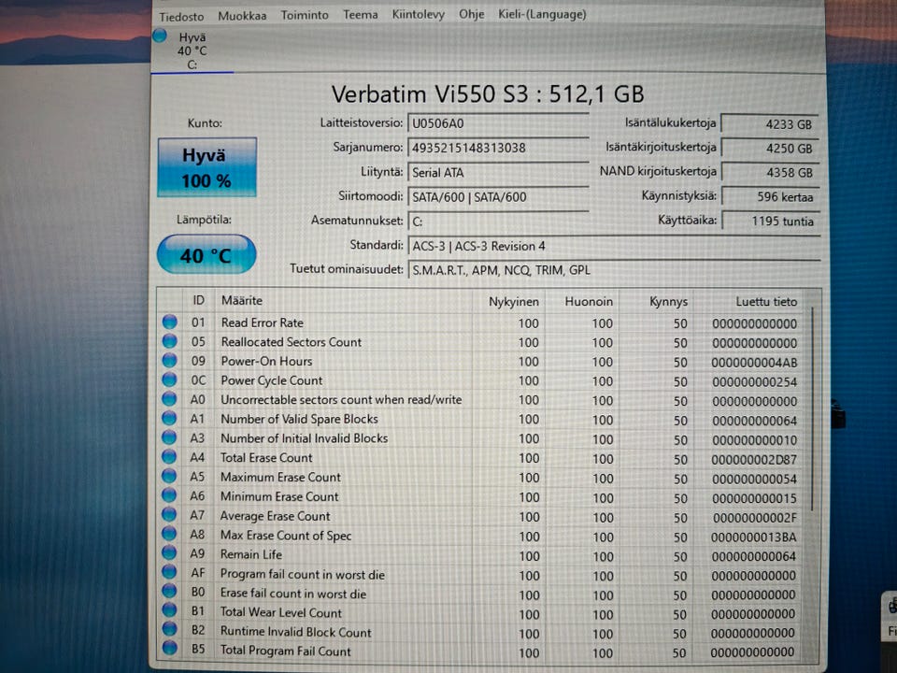This screenshot has width=897, height=673.
Task: Click status orb for Runtime Invalid Block Count
Action: tap(169, 629)
